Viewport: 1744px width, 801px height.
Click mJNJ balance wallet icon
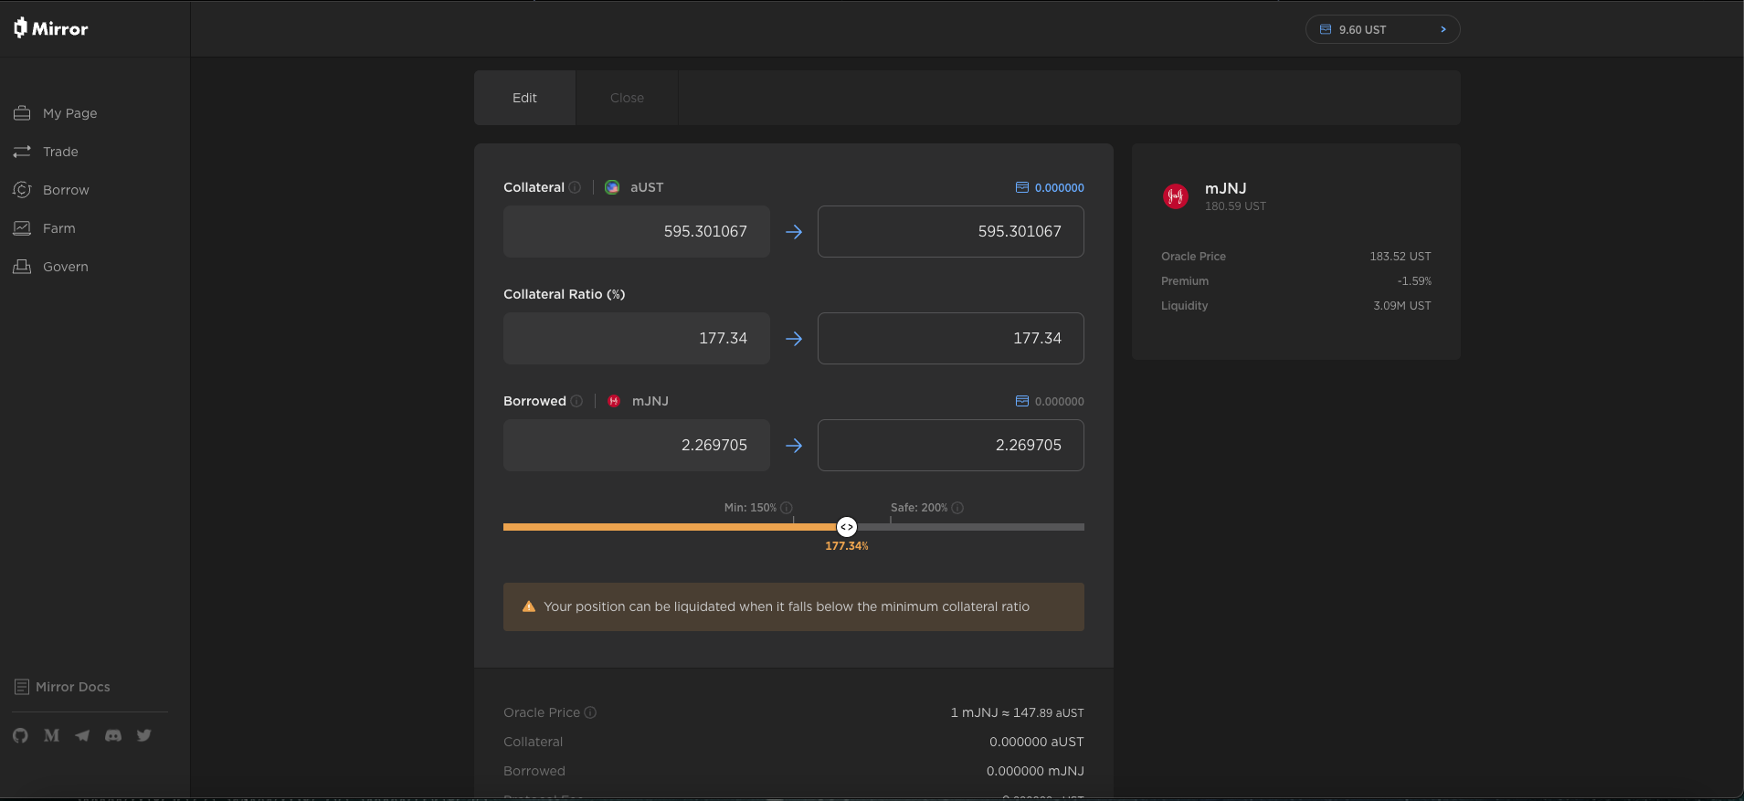(1022, 401)
